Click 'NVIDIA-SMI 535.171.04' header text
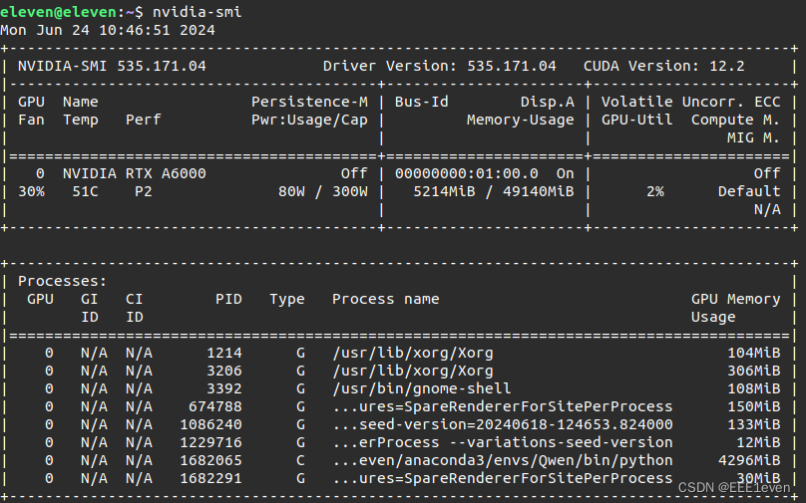This screenshot has width=806, height=503. tap(112, 66)
